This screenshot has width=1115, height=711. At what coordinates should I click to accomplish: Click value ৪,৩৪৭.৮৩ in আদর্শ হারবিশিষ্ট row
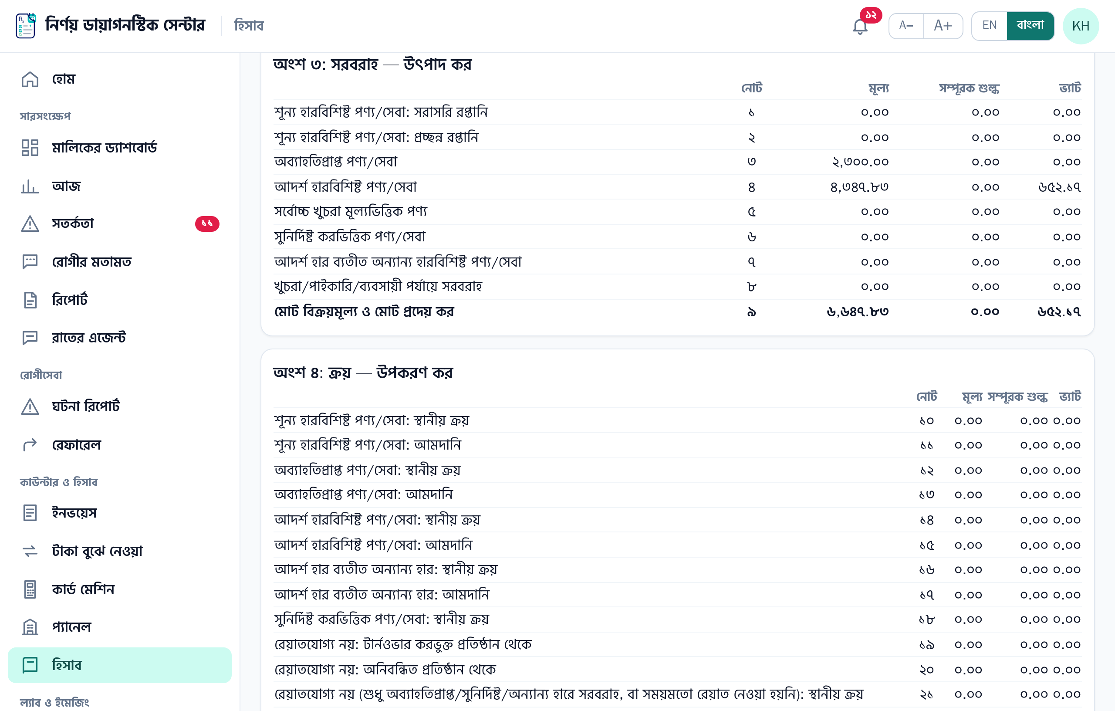click(859, 187)
